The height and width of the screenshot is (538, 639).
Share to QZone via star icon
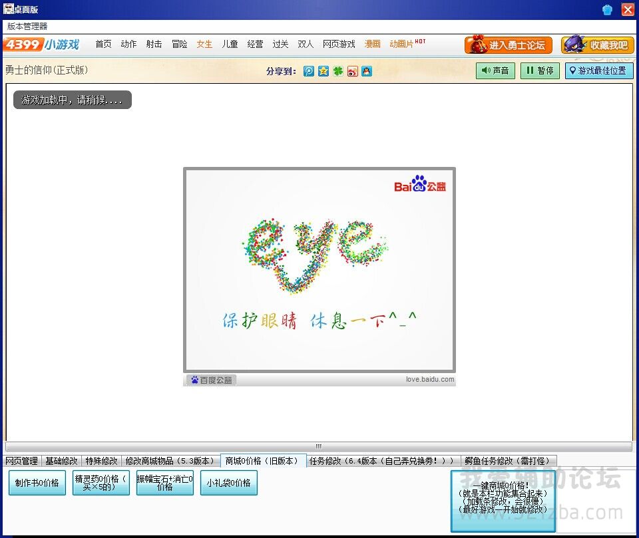(x=323, y=71)
